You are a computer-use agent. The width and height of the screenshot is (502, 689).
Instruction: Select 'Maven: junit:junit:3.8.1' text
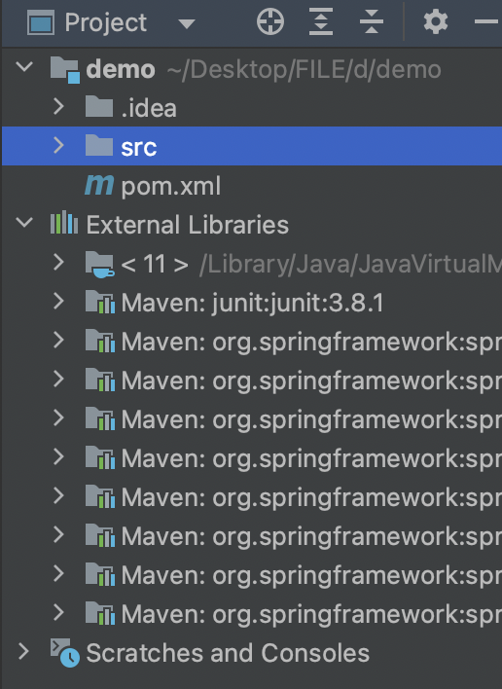253,304
